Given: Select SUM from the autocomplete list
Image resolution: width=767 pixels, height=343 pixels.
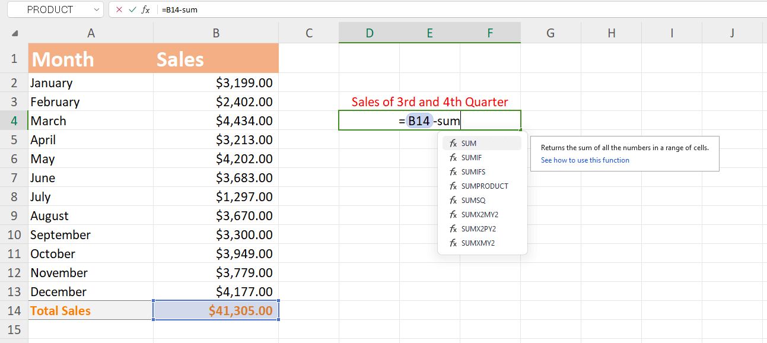Looking at the screenshot, I should tap(470, 143).
